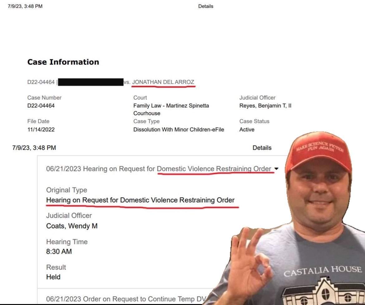The image size is (365, 305).
Task: Select the File Date label
Action: click(x=38, y=121)
